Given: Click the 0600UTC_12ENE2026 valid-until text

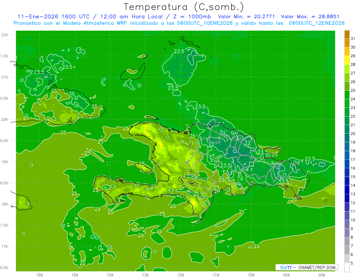Looking at the screenshot, I should [317, 23].
